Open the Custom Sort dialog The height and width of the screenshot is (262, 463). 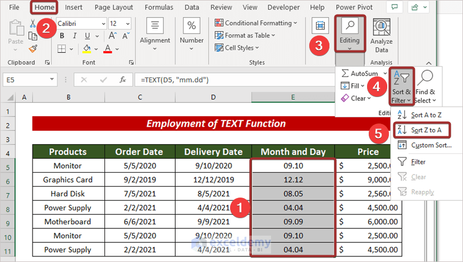pos(431,145)
